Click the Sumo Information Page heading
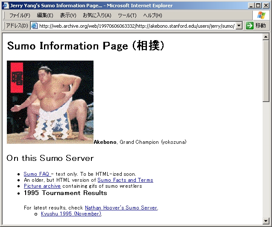Screen dimensions: 272x227 point(85,46)
